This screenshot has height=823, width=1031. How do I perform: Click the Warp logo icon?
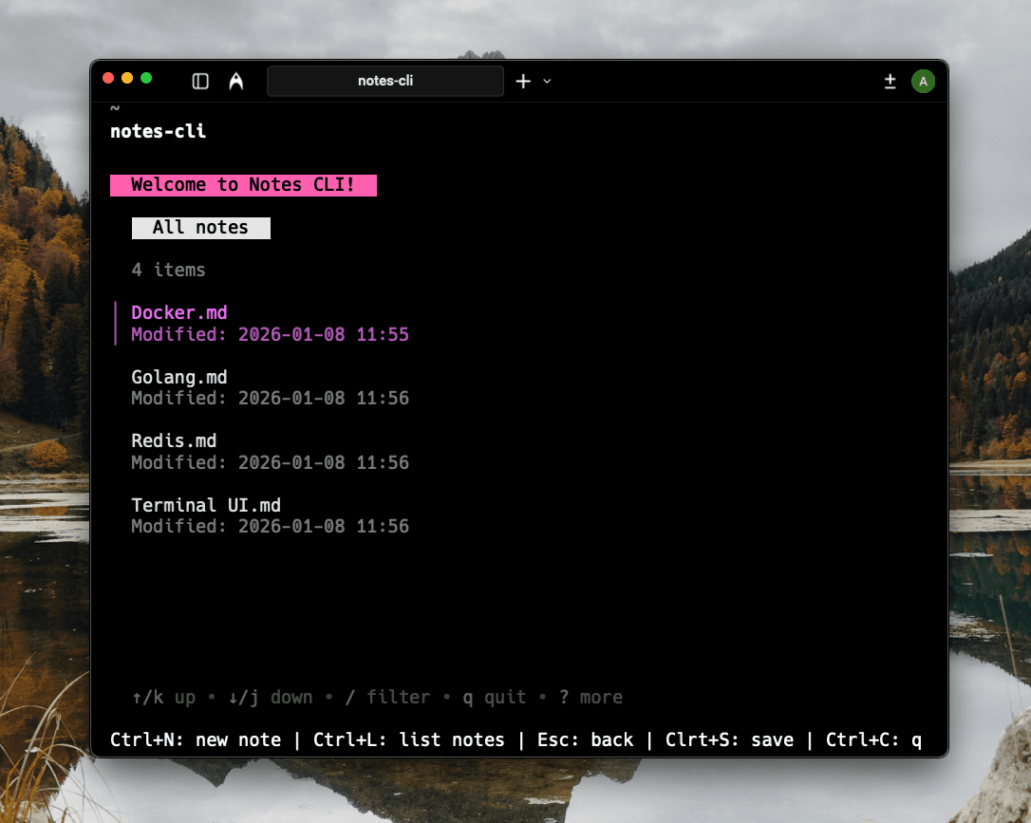(234, 81)
